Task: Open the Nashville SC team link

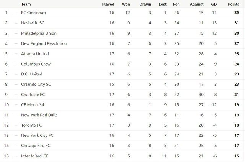Action: 33,23
